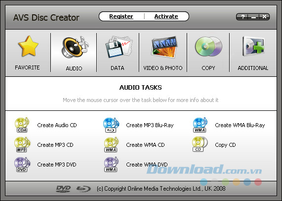
Task: Click the AVS Disc Creator title text
Action: [46, 18]
